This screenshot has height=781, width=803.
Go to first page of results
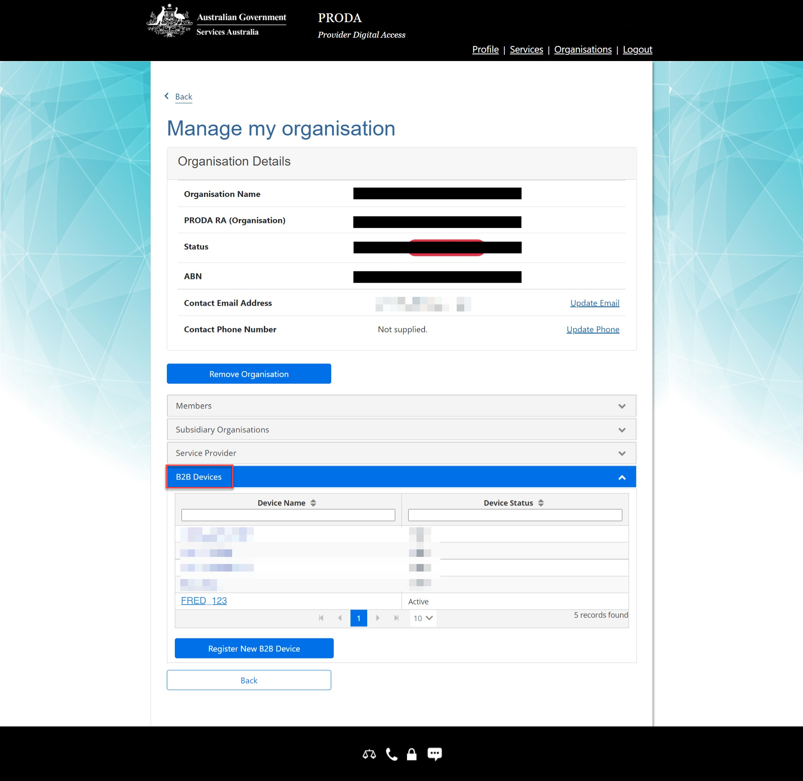click(321, 618)
